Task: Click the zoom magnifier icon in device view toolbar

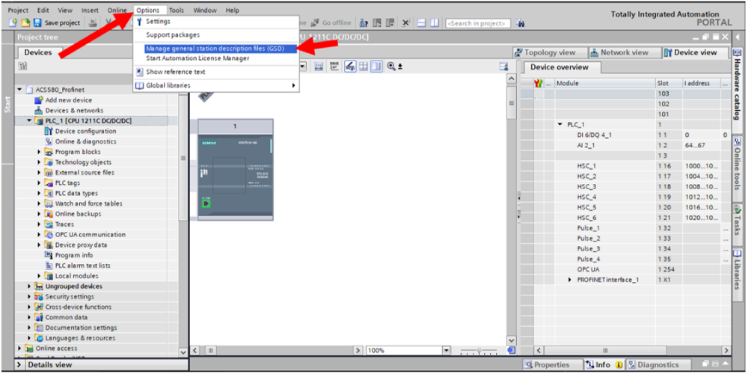Action: (x=392, y=67)
